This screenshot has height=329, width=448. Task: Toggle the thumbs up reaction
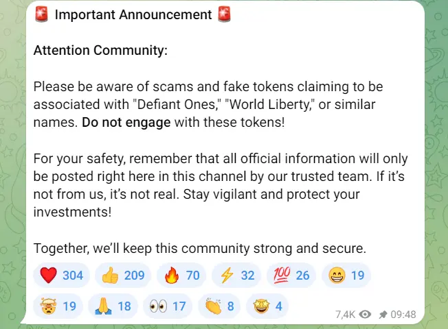click(123, 276)
